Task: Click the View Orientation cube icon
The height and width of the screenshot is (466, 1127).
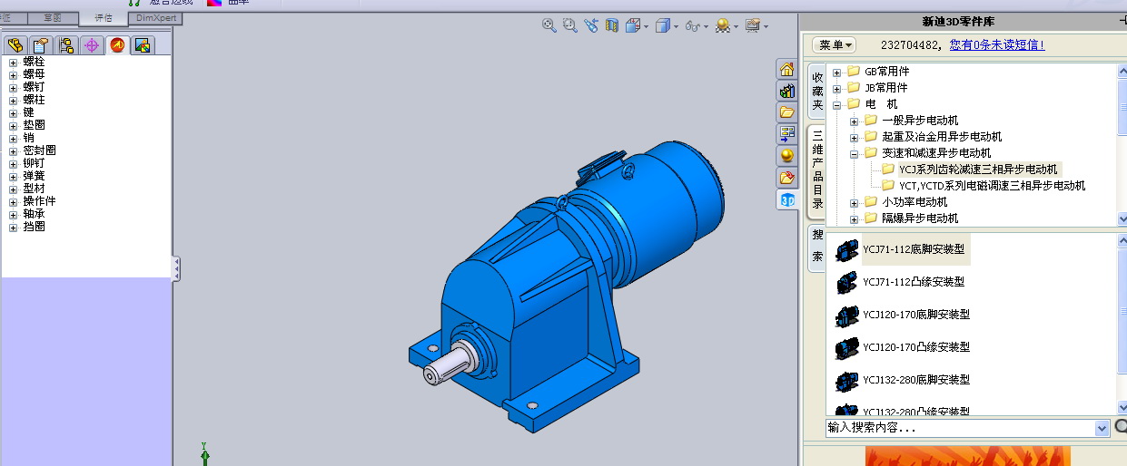Action: (633, 25)
